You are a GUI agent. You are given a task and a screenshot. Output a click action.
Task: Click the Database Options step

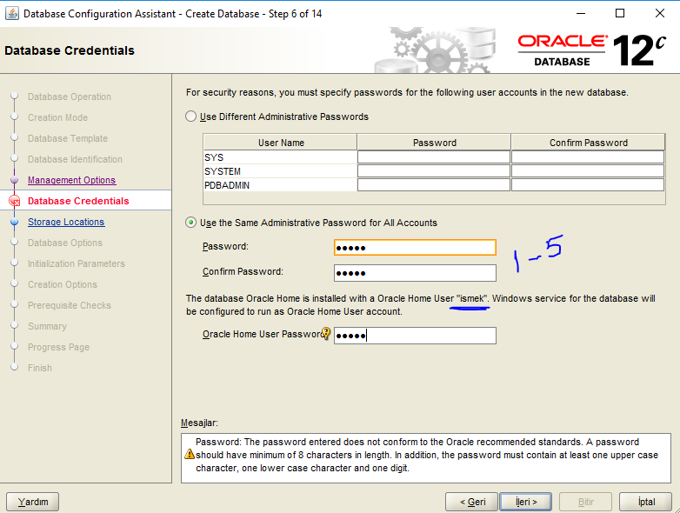(x=65, y=243)
